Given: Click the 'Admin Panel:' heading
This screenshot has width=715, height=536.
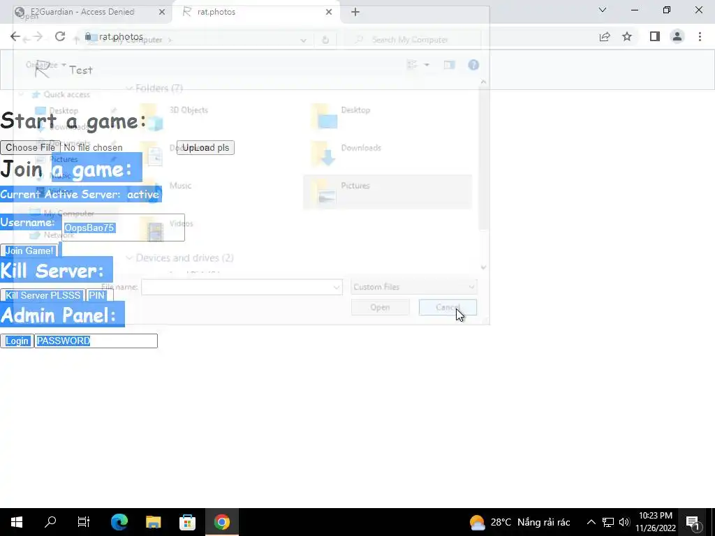Looking at the screenshot, I should tap(59, 315).
